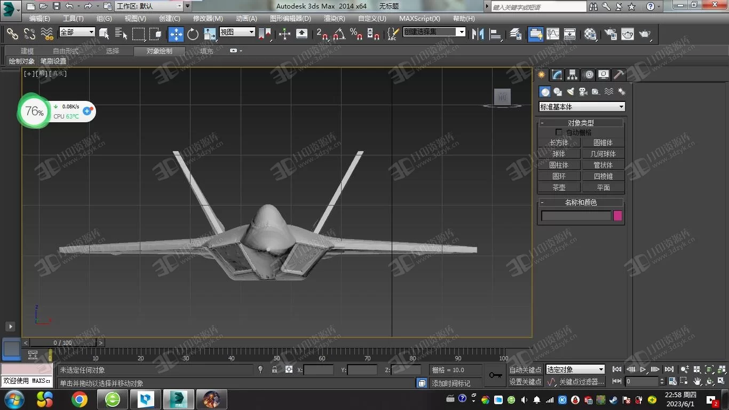The width and height of the screenshot is (729, 410).
Task: Click the Unlink Selection icon
Action: coord(30,34)
